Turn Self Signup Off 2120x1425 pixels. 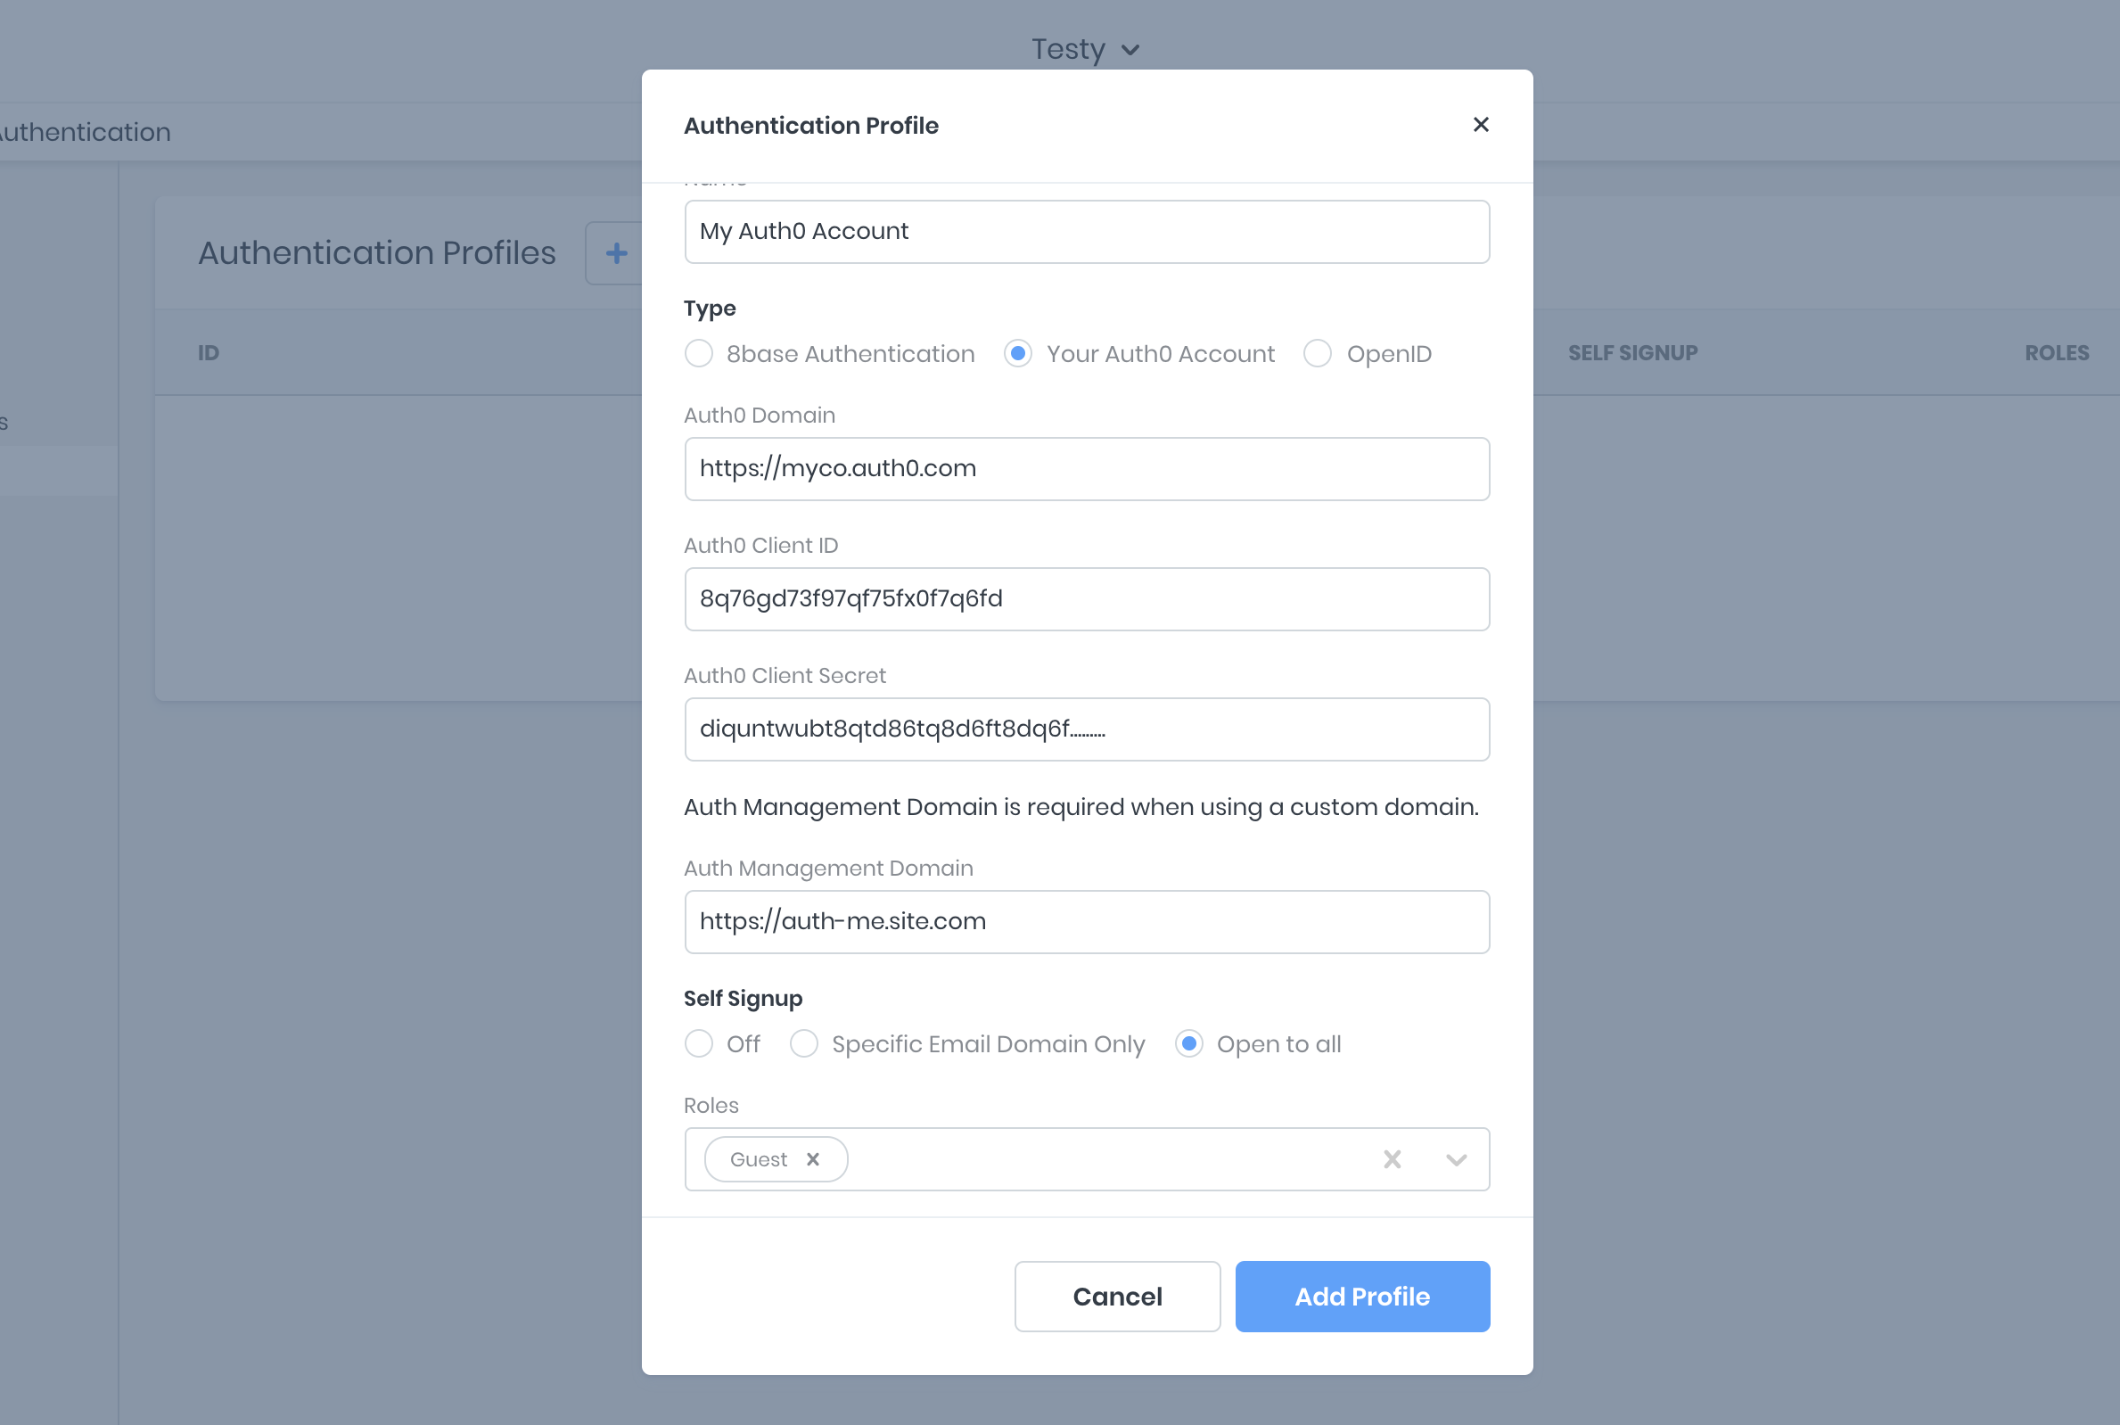[x=698, y=1043]
